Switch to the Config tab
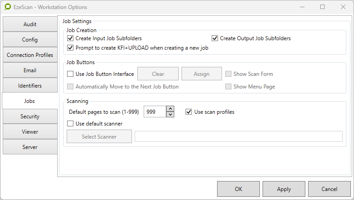The height and width of the screenshot is (200, 354). (30, 40)
